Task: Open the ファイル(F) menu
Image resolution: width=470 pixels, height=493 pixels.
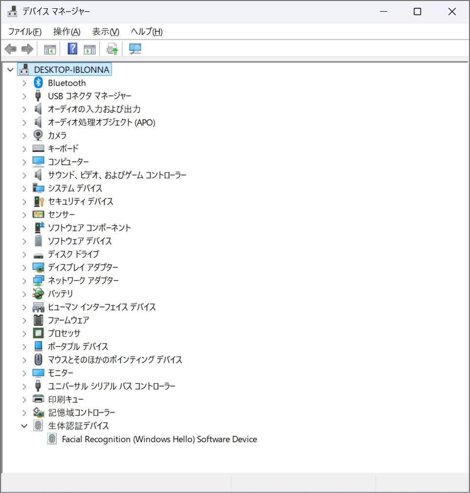Action: pos(25,32)
